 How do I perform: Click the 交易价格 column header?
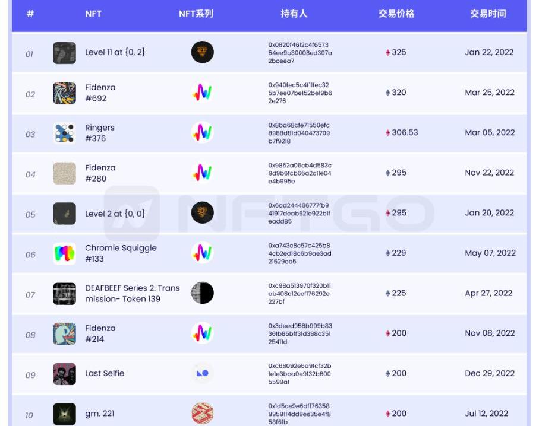pyautogui.click(x=396, y=14)
